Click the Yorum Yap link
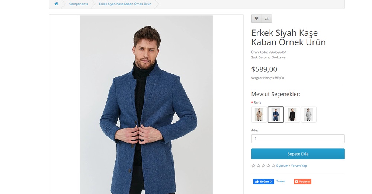372x194 pixels. point(299,166)
